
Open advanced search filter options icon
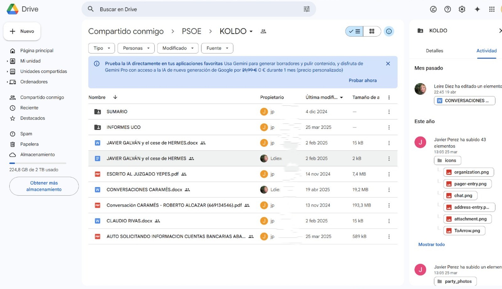pos(307,9)
